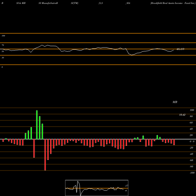Image resolution: width=196 pixels, height=196 pixels.
Task: Select the -40 label on the MR axis
Action: click(191, 154)
